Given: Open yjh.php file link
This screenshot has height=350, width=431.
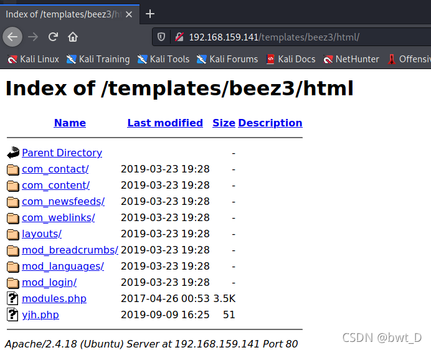Looking at the screenshot, I should pos(40,315).
